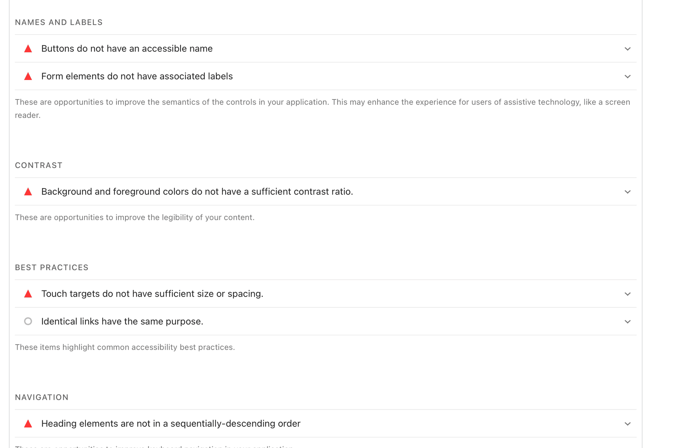
Task: Toggle the Identical links audit chevron
Action: (627, 321)
